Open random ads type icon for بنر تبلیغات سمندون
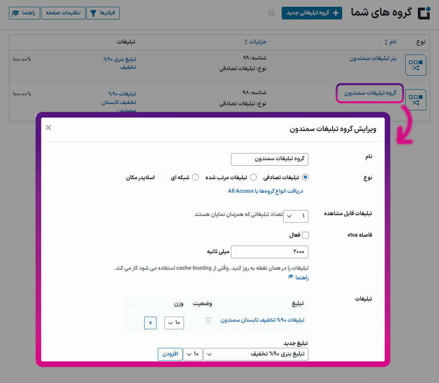The height and width of the screenshot is (383, 439). tap(415, 65)
